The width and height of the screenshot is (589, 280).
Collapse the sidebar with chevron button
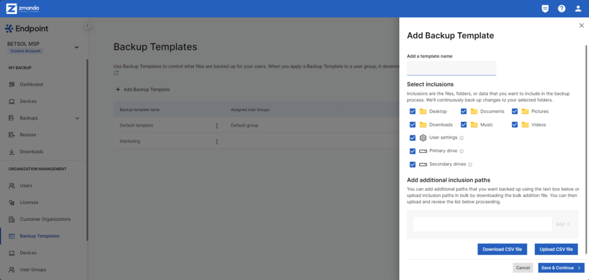[87, 26]
